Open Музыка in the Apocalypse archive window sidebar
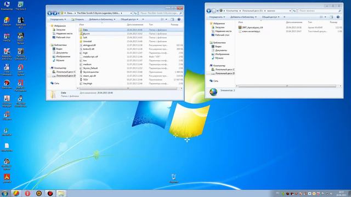This screenshot has height=197, width=351. (217, 58)
